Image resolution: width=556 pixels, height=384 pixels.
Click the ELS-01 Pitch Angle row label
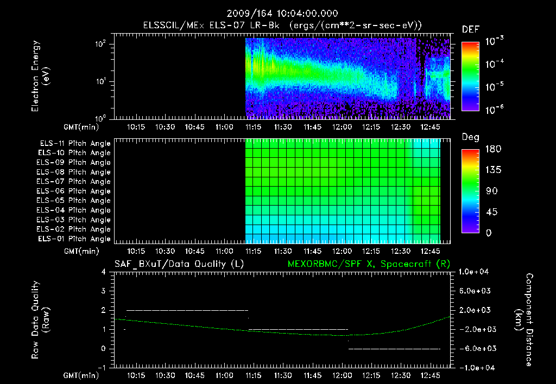pyautogui.click(x=74, y=239)
